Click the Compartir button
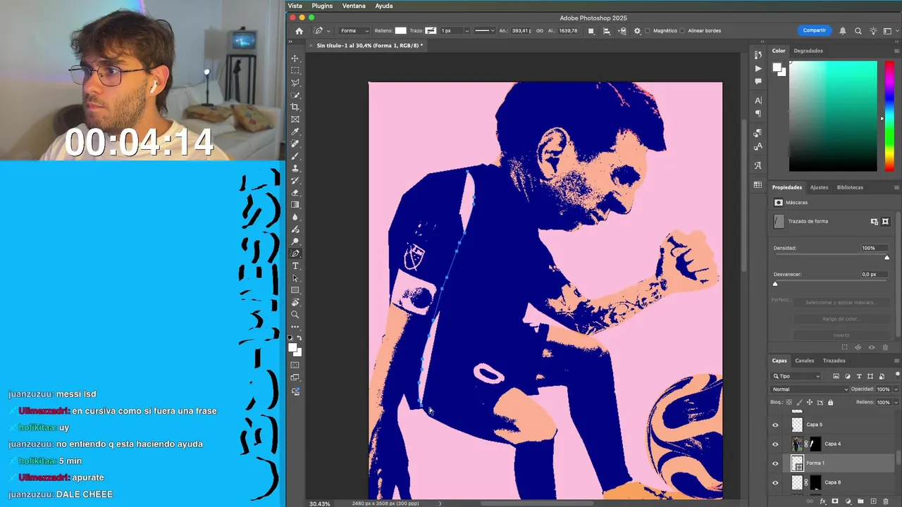 pos(814,30)
